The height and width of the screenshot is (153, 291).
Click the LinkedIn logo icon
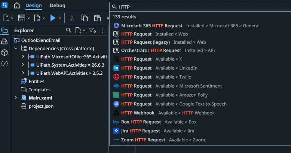coord(116,68)
